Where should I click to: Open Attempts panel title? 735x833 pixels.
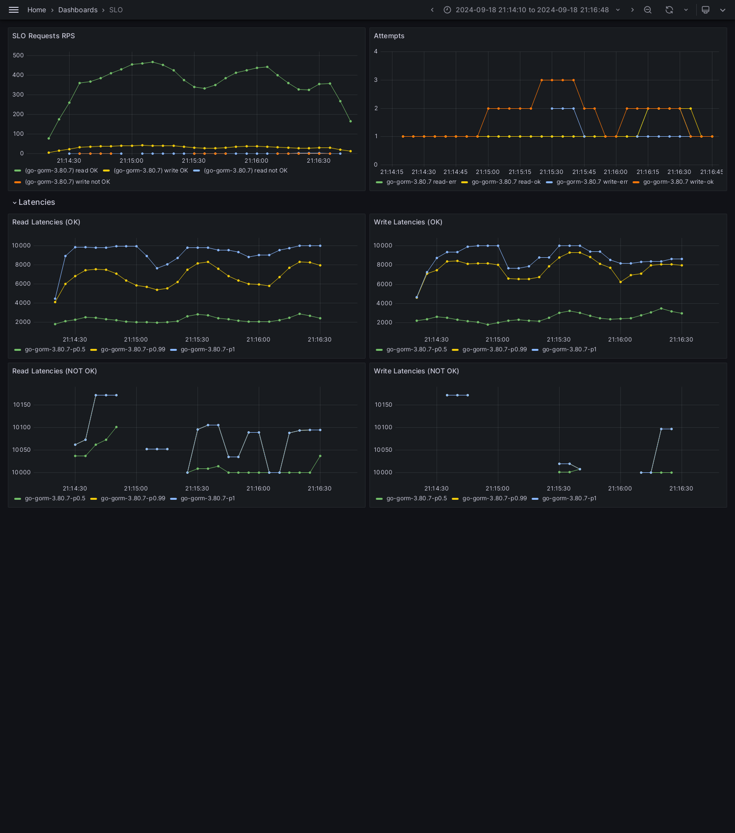pyautogui.click(x=389, y=36)
